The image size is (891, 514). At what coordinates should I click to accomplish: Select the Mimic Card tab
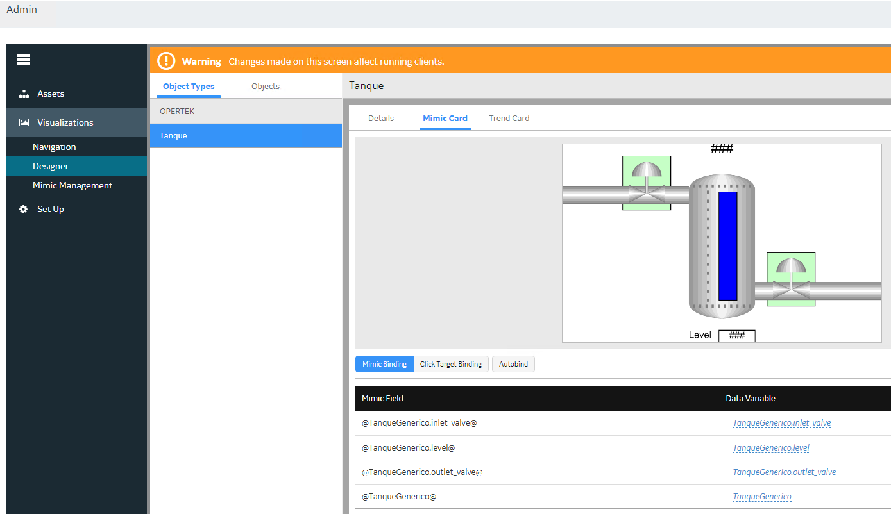click(x=445, y=118)
